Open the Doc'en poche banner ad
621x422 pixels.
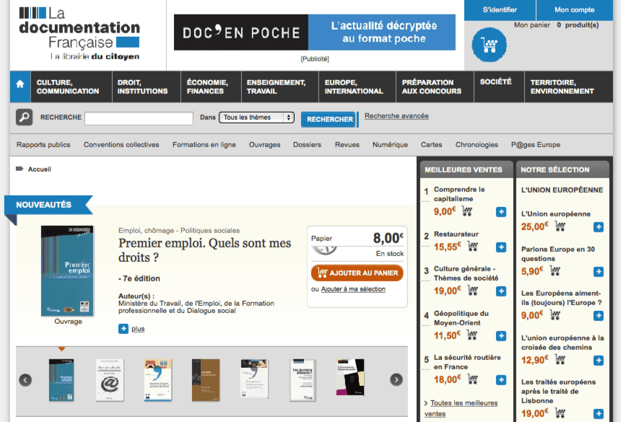[x=314, y=32]
